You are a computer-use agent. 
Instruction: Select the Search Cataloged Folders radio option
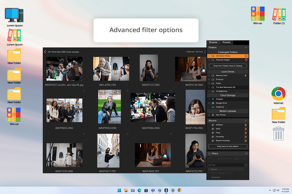(x=209, y=173)
